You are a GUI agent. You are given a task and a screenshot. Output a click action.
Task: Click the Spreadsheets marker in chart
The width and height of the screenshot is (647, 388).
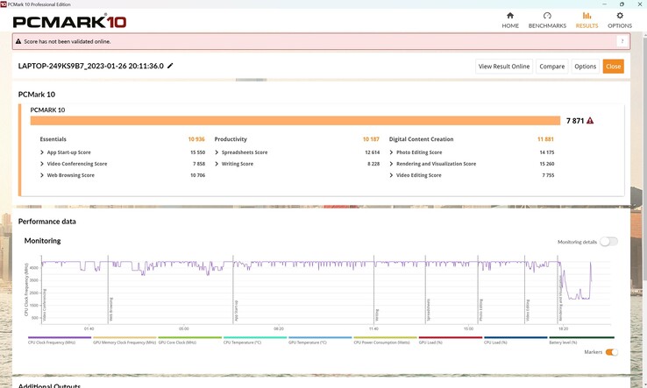pos(429,310)
